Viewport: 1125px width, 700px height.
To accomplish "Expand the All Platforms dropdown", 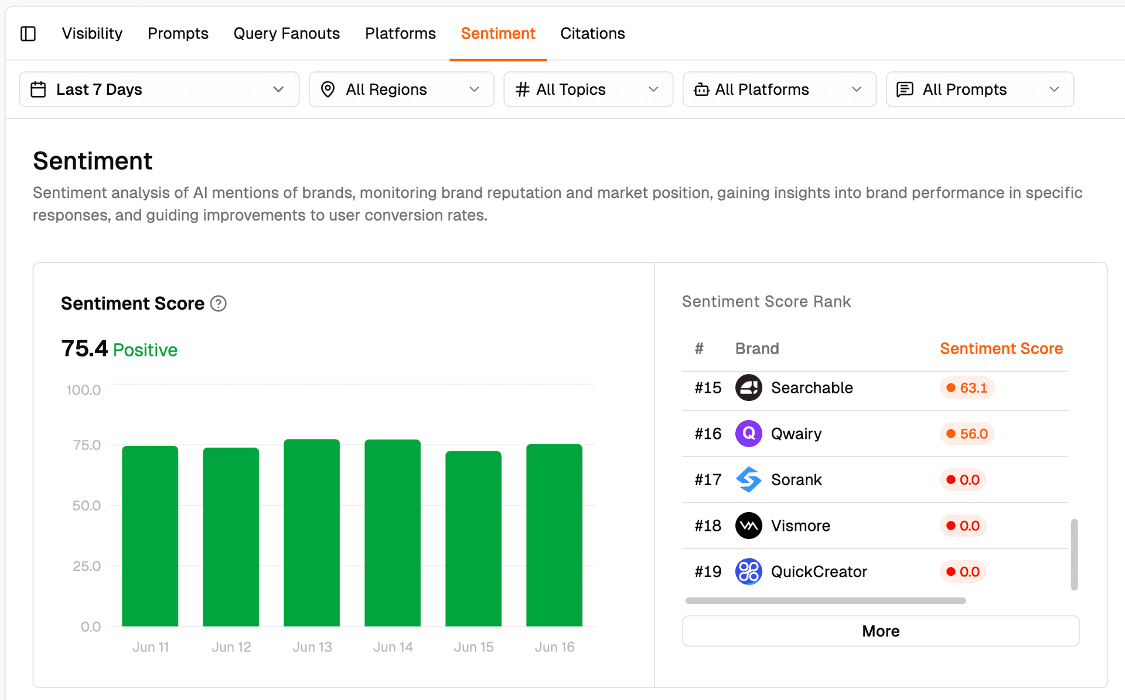I will click(779, 90).
